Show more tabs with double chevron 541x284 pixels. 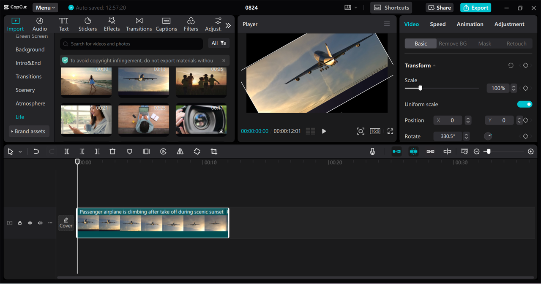coord(228,25)
